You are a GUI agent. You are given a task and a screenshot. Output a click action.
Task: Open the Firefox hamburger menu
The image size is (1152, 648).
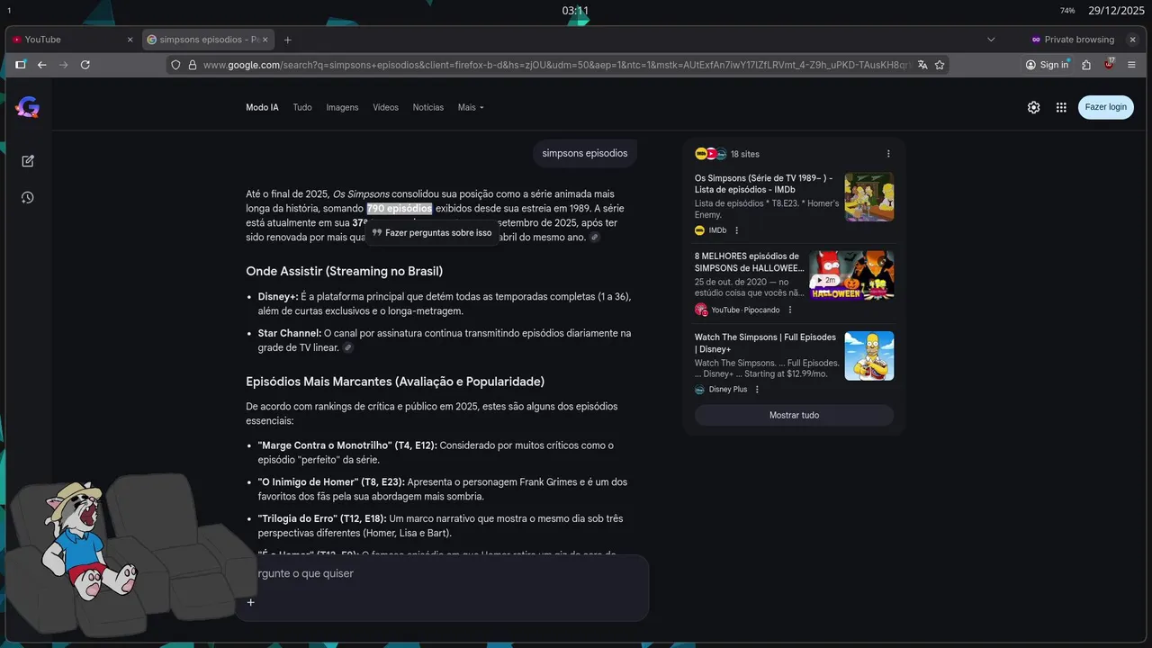click(1132, 65)
